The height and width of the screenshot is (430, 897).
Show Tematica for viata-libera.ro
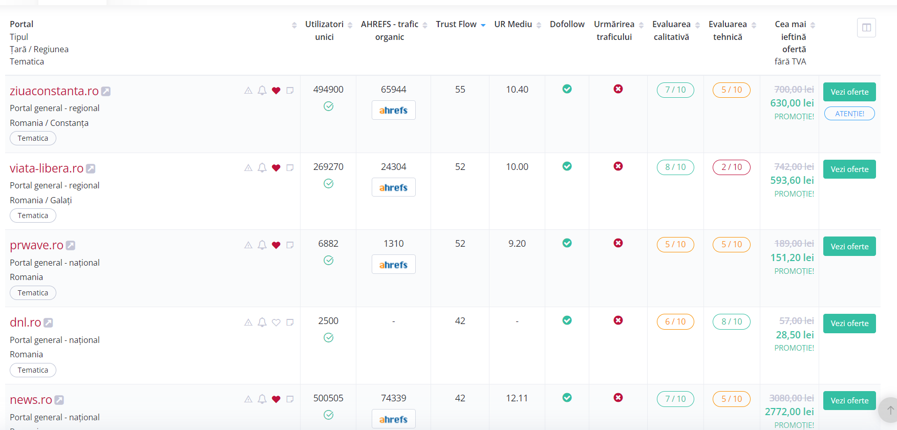point(33,216)
